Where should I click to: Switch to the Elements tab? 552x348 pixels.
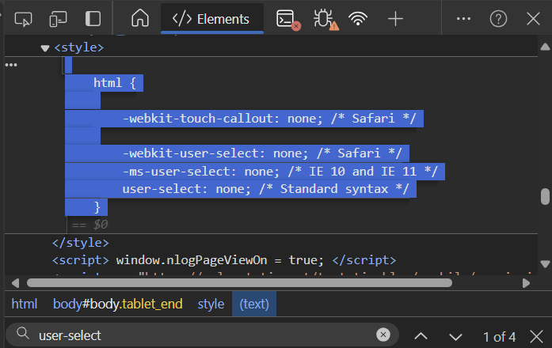tap(212, 19)
